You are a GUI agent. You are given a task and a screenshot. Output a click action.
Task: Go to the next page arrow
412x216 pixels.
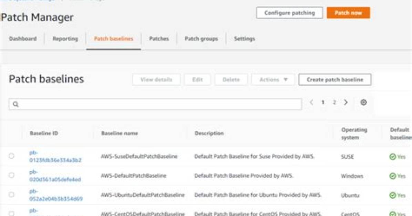click(x=346, y=102)
